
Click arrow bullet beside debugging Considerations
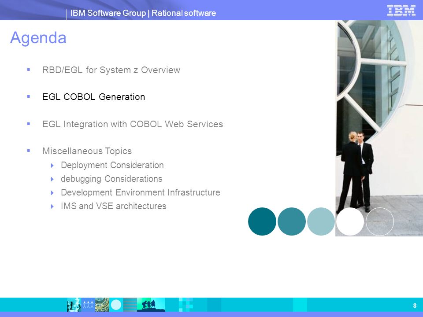tap(52, 179)
